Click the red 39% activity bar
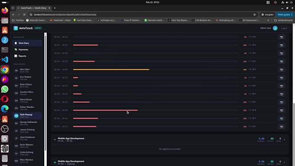Image resolution: width=295 pixels, height=166 pixels. pos(105,111)
